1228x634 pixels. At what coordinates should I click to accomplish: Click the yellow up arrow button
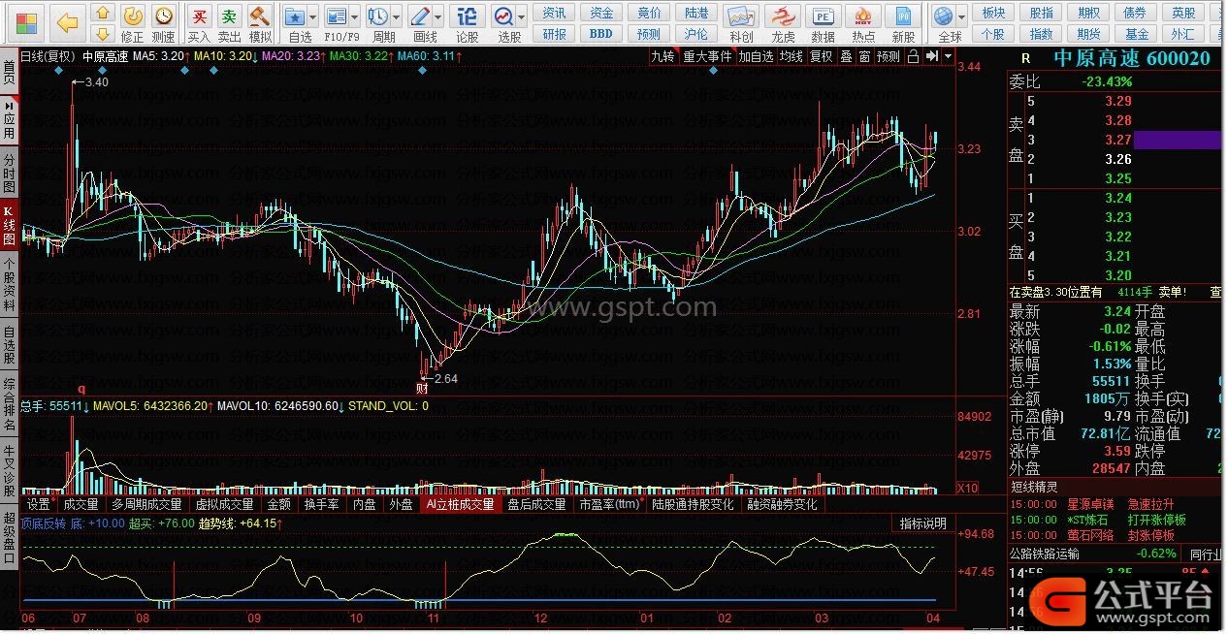pyautogui.click(x=101, y=13)
